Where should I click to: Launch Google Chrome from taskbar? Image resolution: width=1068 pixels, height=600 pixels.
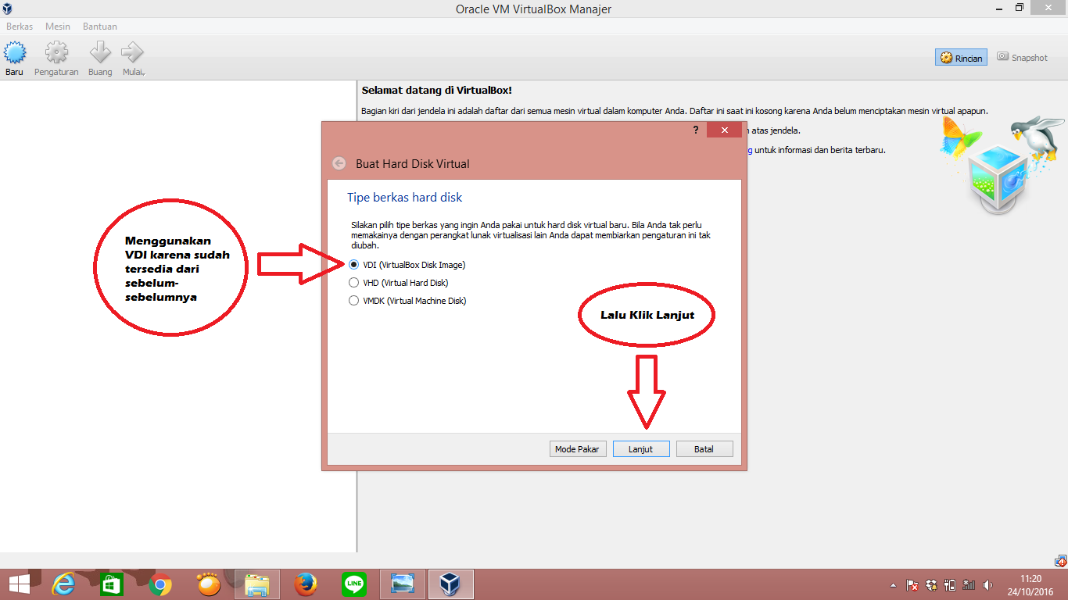160,584
